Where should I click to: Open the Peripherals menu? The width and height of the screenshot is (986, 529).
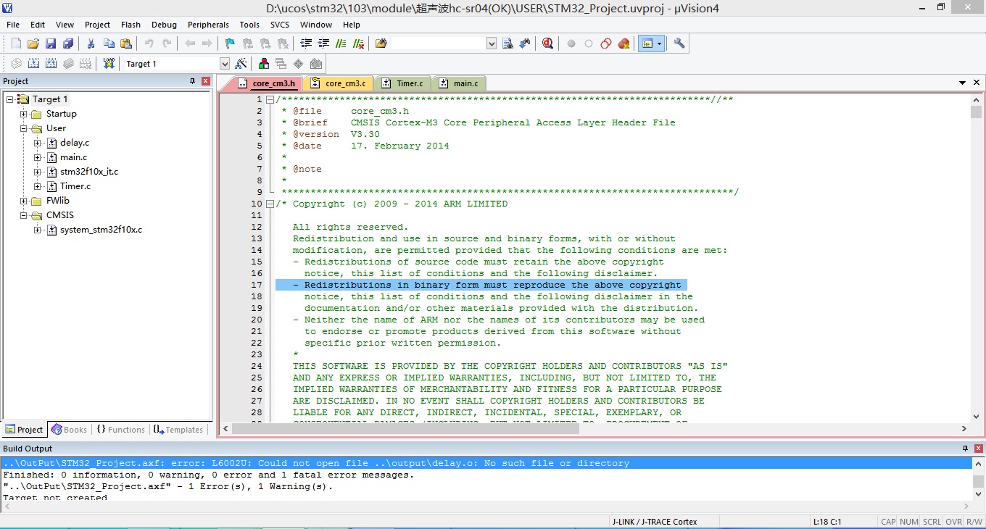[208, 25]
